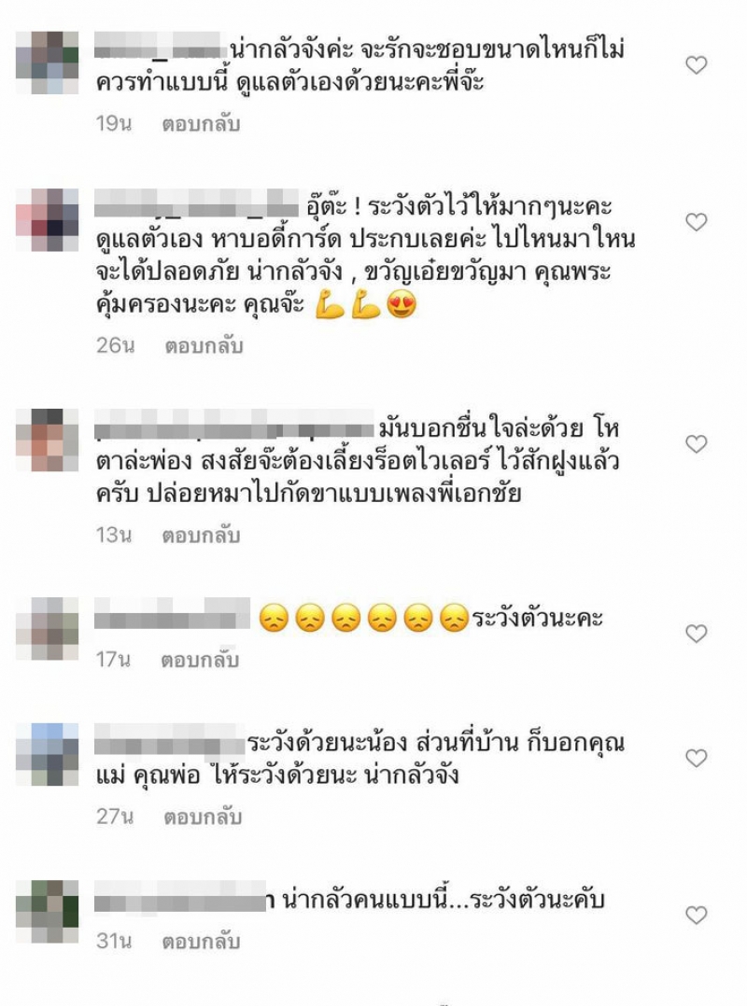The image size is (747, 1006).
Task: Open avatar of the bodyguard-advice commenter
Action: click(48, 220)
